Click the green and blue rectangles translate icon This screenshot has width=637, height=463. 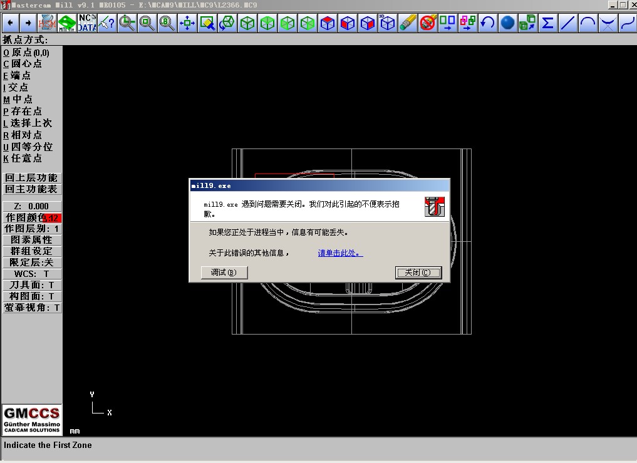tap(448, 23)
